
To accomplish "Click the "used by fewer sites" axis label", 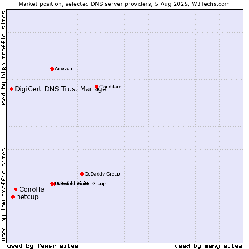I will (x=43, y=246).
